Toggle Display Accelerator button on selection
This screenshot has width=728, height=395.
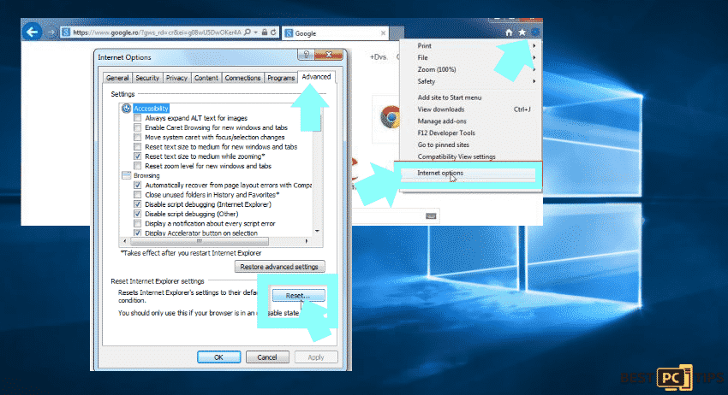[137, 233]
